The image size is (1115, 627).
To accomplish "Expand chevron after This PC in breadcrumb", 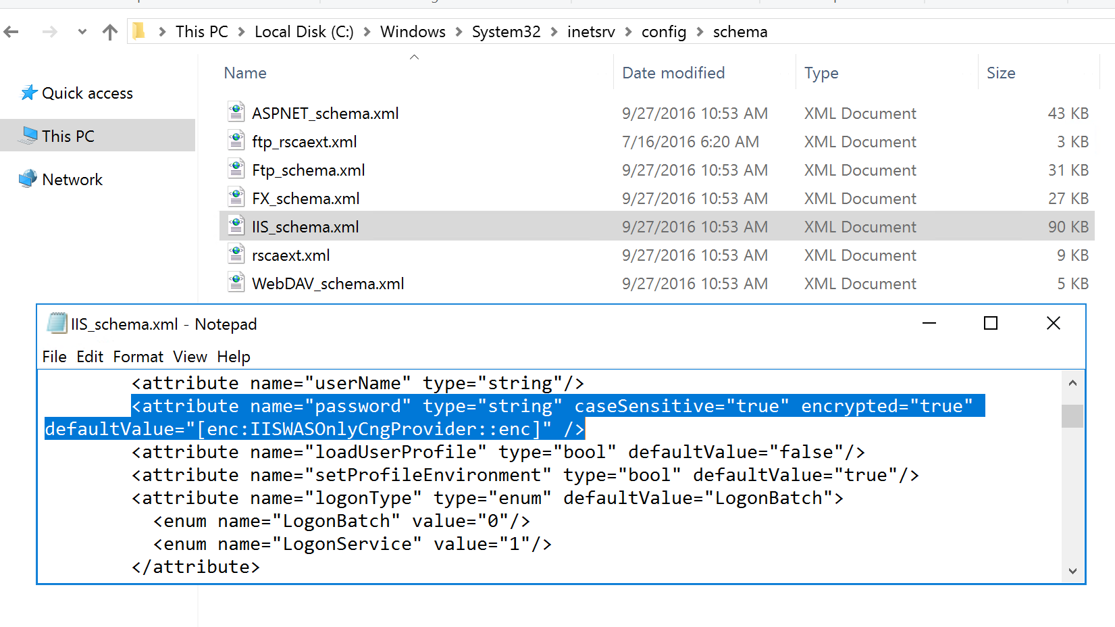I will click(241, 32).
